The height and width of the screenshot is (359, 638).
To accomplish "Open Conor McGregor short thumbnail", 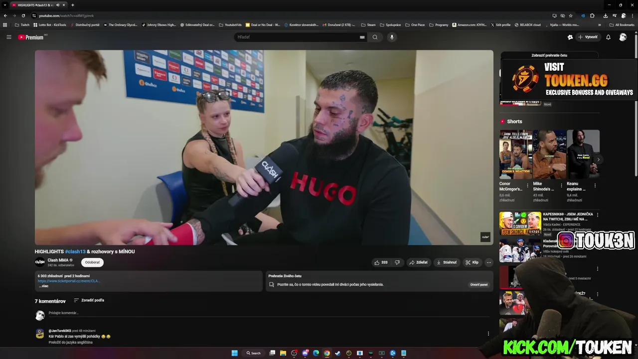I will click(516, 154).
